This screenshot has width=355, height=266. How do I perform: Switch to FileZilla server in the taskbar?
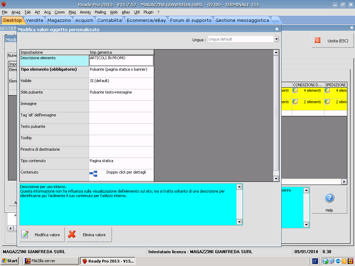pyautogui.click(x=52, y=261)
